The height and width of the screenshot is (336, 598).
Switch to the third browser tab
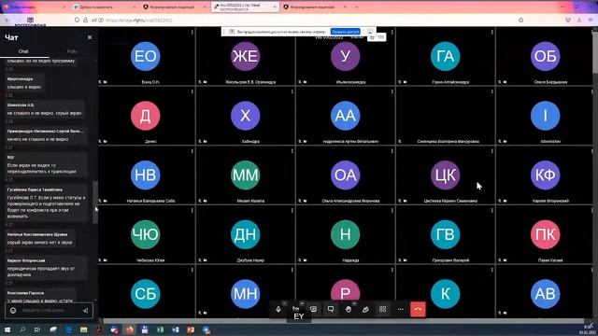coord(174,7)
